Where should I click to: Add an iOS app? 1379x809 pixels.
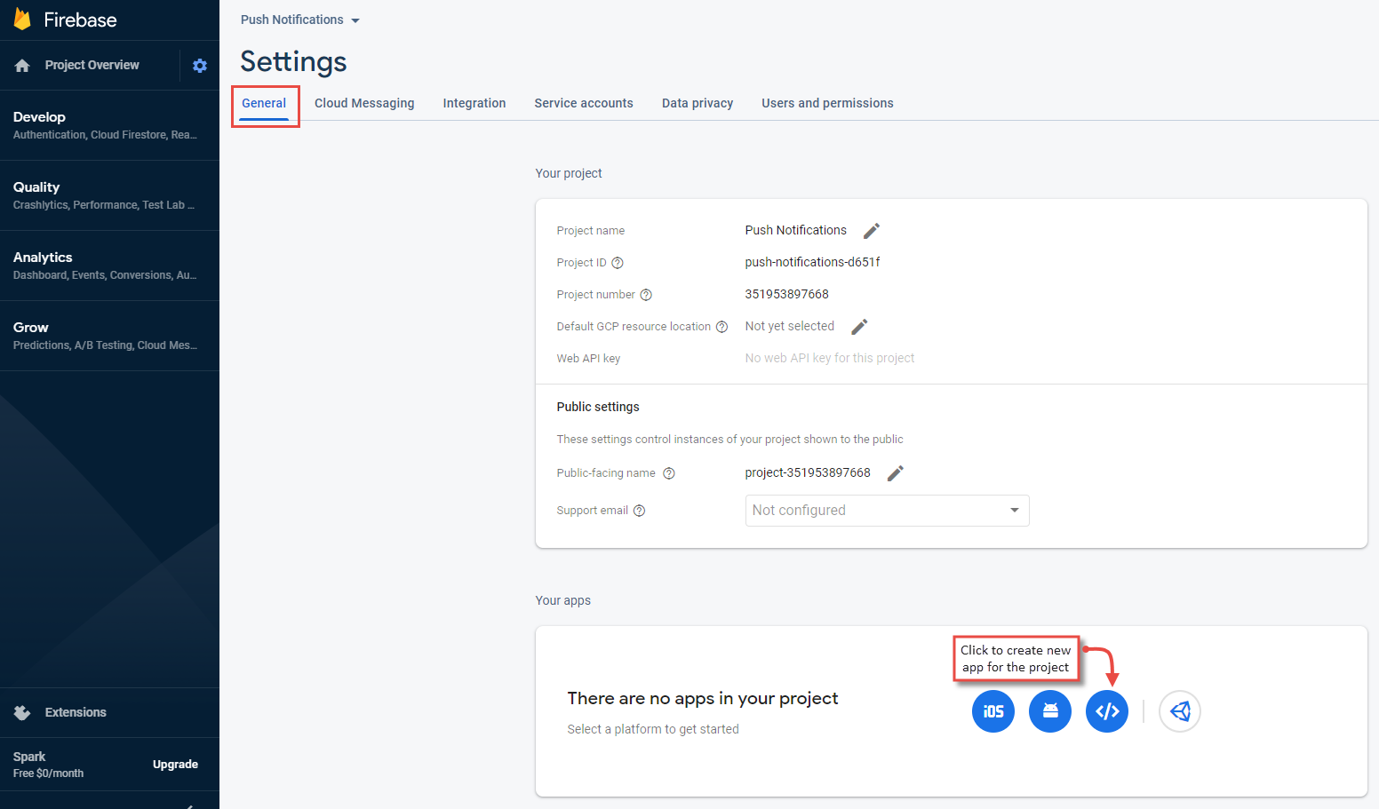(993, 711)
